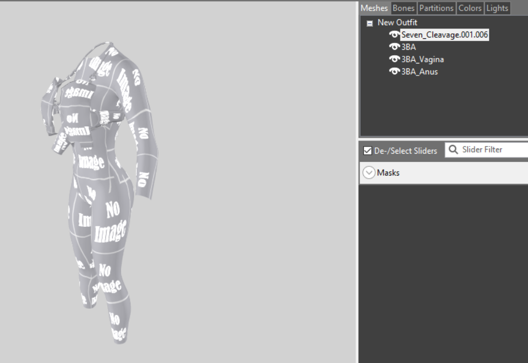Hide the 3BA_Vagina mesh with its eye icon
528x363 pixels.
pyautogui.click(x=394, y=59)
